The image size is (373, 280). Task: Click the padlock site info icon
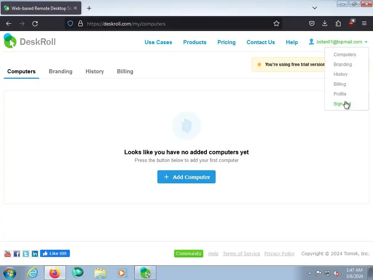pyautogui.click(x=81, y=24)
